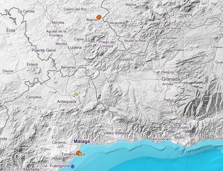
Task: Select the large orange marker at Torremolinos
Action: coord(78,153)
